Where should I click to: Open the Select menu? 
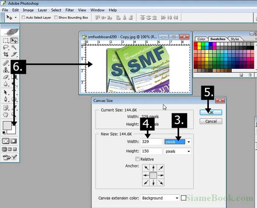56,10
